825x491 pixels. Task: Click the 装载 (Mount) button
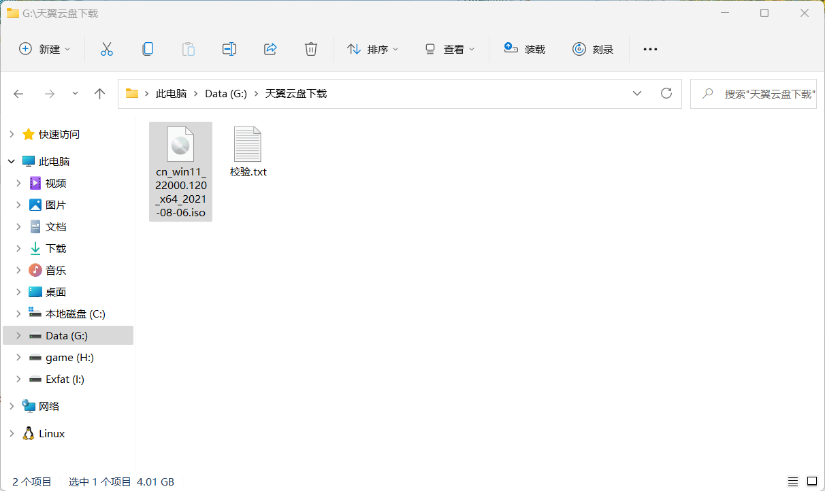point(525,49)
